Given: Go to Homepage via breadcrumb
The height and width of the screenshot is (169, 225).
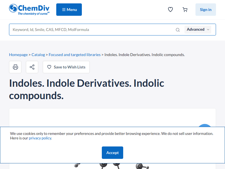Looking at the screenshot, I should click(18, 55).
